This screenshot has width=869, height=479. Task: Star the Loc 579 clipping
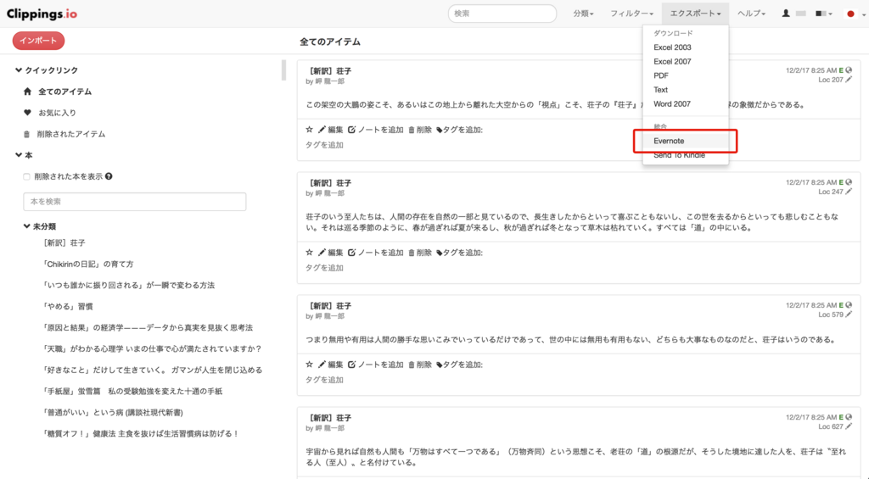point(309,365)
